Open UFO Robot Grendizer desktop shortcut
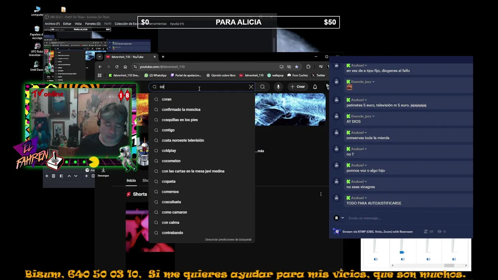Screen dimensions: 498x280 point(37,50)
